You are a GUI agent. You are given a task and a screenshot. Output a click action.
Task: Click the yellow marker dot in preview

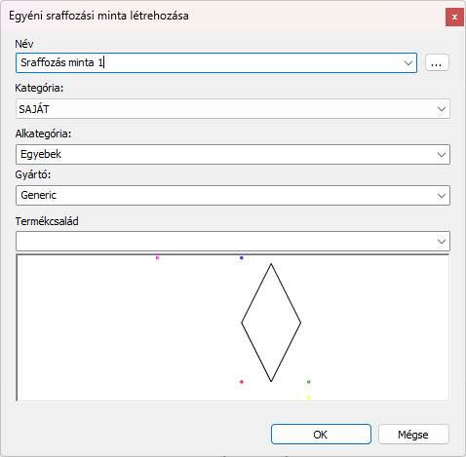[x=309, y=398]
